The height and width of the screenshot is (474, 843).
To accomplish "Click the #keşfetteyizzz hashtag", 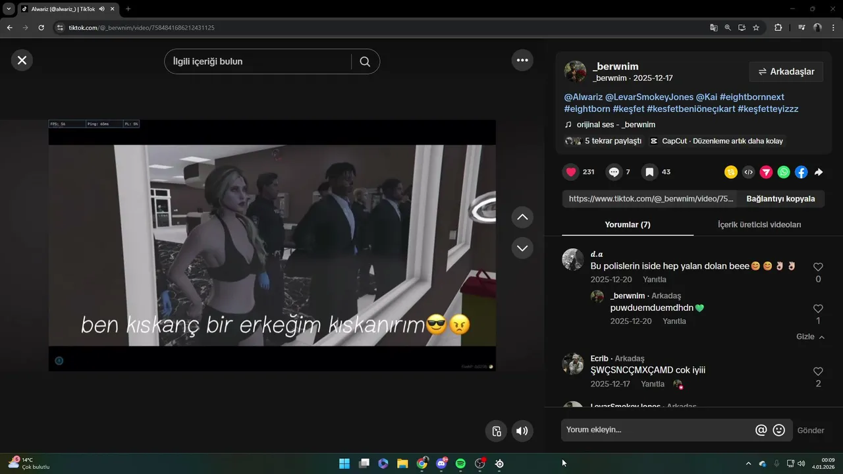I will [x=768, y=109].
